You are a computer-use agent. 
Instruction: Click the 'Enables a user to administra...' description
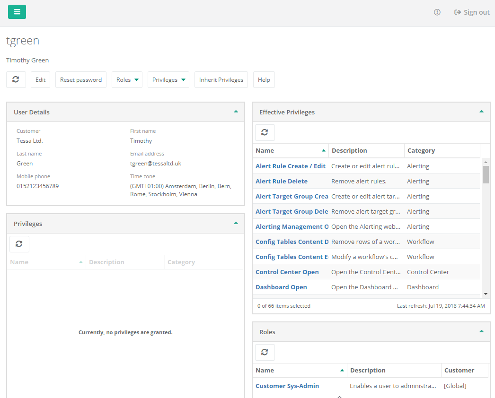tap(393, 386)
